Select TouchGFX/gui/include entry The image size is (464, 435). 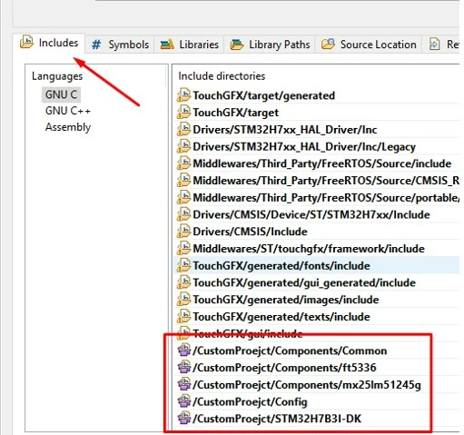pos(317,333)
